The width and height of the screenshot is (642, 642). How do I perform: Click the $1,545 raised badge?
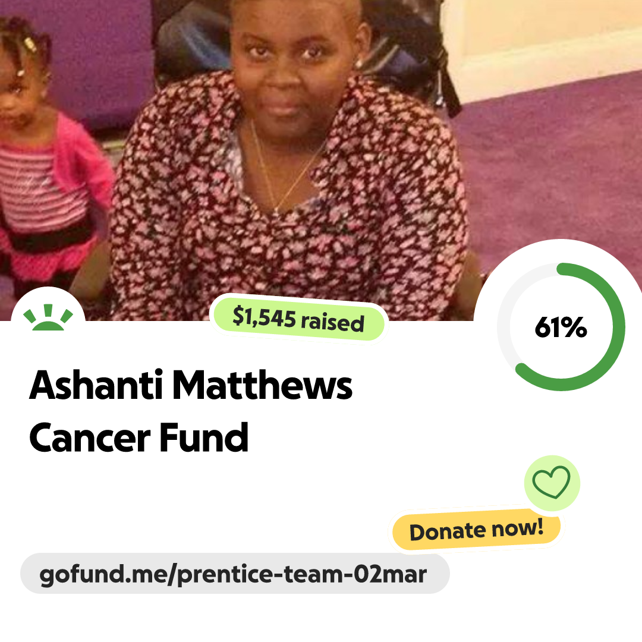pos(298,319)
